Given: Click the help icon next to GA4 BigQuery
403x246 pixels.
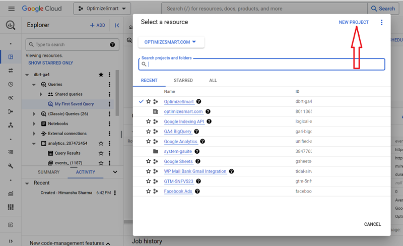Looking at the screenshot, I should point(196,132).
